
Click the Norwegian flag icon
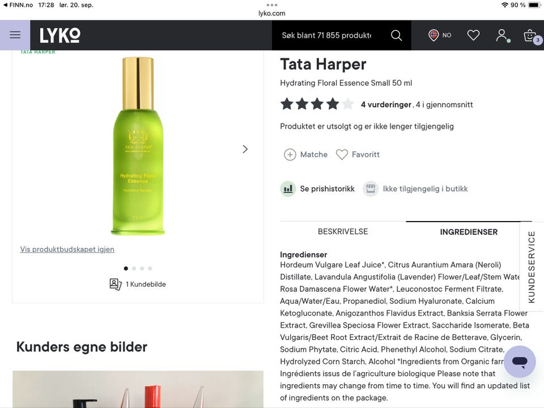coord(433,35)
